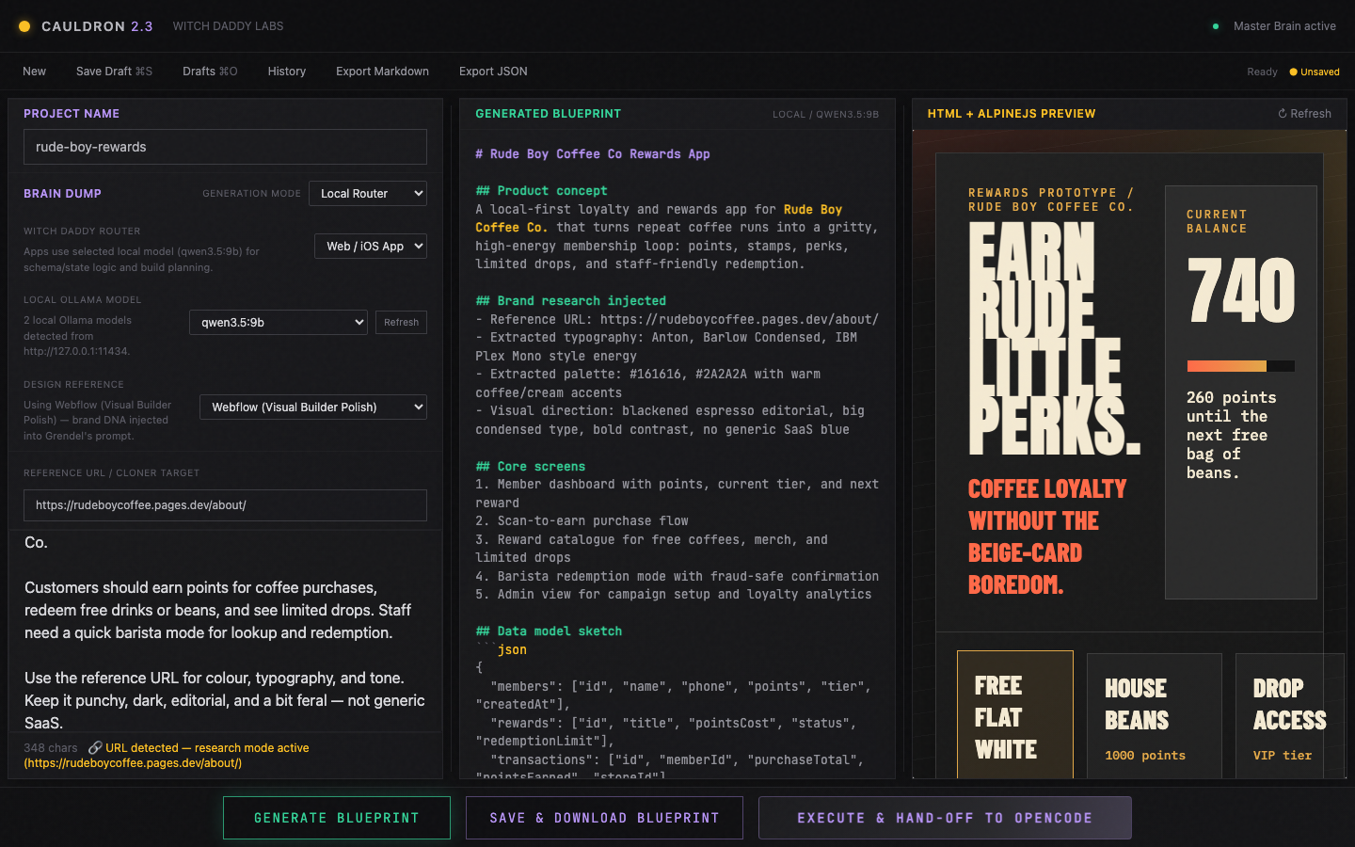This screenshot has width=1355, height=847.
Task: Select the House Beans reward card
Action: coord(1155,716)
